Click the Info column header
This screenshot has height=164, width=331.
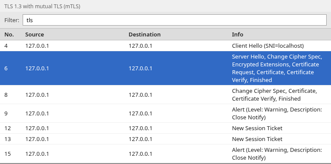point(237,34)
